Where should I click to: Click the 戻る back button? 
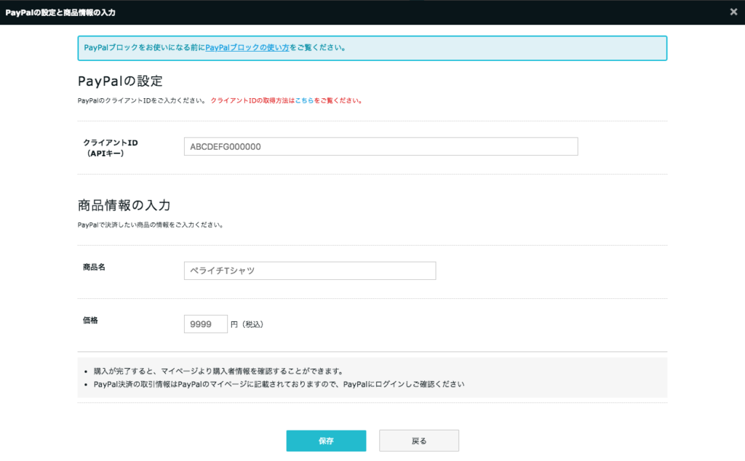coord(419,441)
